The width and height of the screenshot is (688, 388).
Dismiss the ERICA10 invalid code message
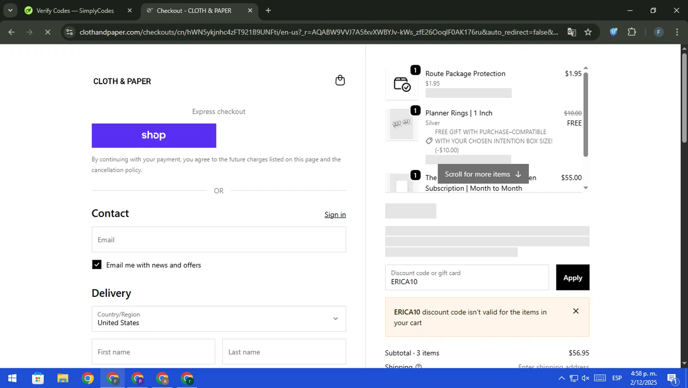pyautogui.click(x=576, y=311)
